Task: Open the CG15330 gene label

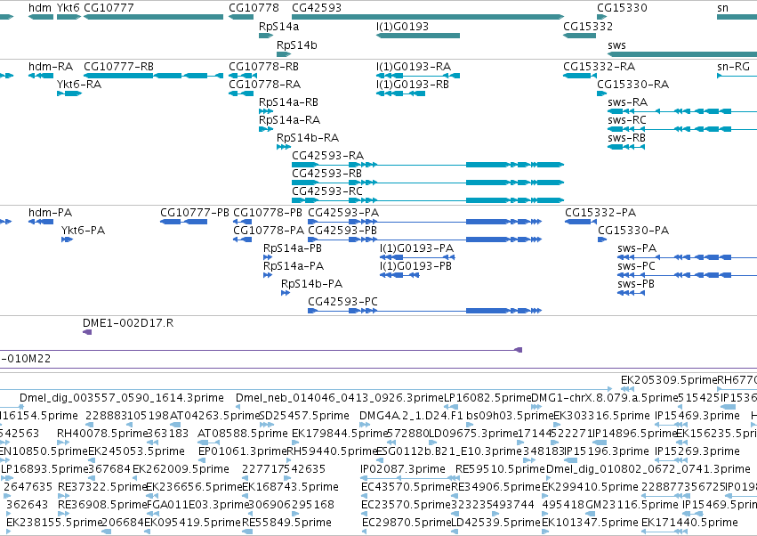Action: [x=622, y=8]
